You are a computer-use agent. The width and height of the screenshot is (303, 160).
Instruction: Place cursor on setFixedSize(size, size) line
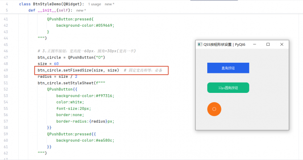tap(78, 70)
